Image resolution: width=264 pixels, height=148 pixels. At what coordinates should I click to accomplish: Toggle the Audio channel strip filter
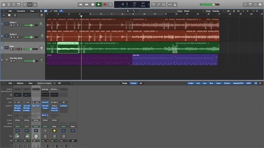tap(191, 83)
